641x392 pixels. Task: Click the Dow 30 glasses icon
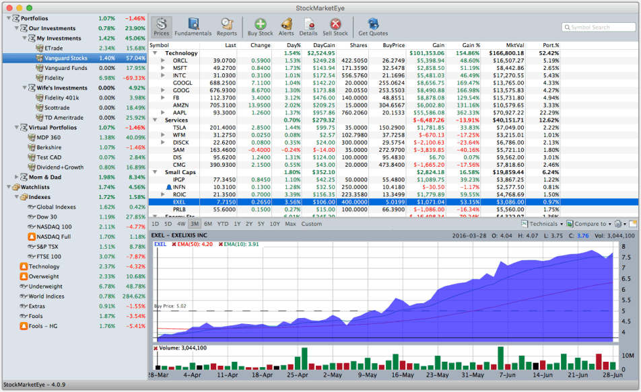[x=32, y=217]
